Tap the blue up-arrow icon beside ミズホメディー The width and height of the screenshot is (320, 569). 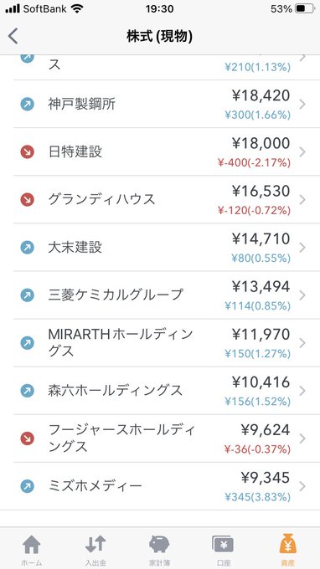tap(28, 486)
